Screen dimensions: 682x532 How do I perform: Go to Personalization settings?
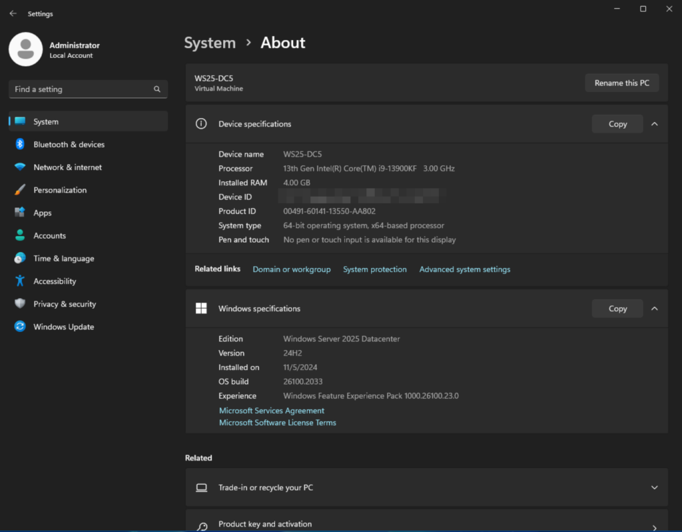pyautogui.click(x=89, y=190)
